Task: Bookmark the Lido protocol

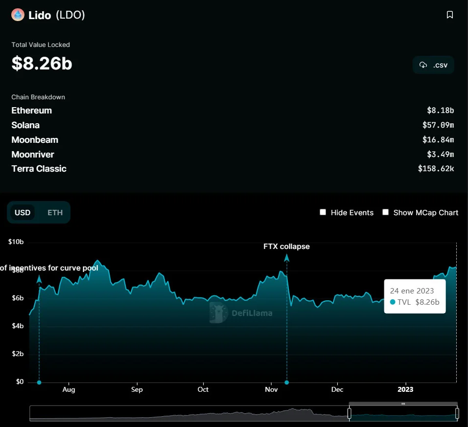Action: click(x=449, y=15)
